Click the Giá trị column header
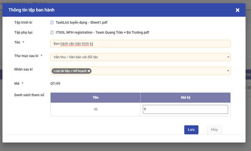251x151 pixels. (x=186, y=97)
